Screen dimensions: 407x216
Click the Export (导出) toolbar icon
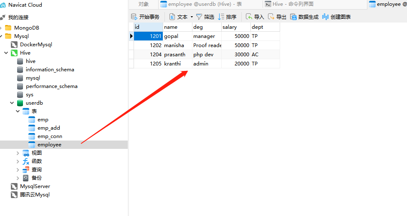271,17
